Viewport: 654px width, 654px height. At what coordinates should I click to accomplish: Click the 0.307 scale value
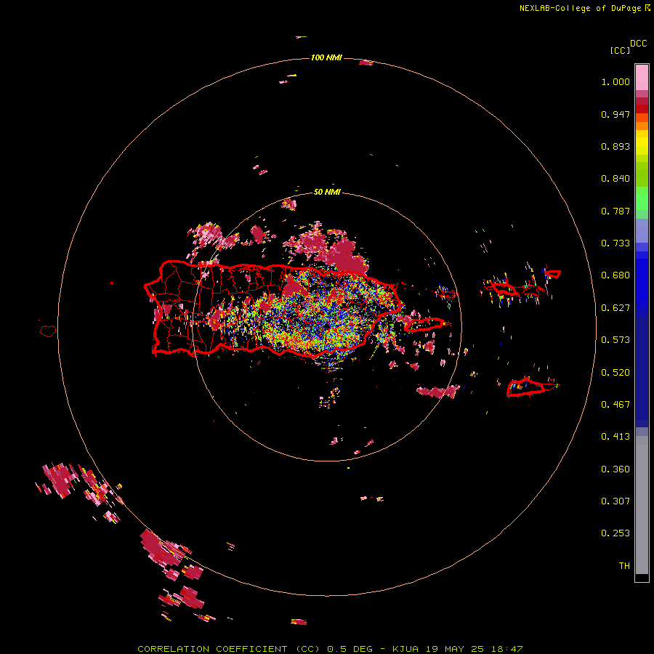tap(615, 501)
